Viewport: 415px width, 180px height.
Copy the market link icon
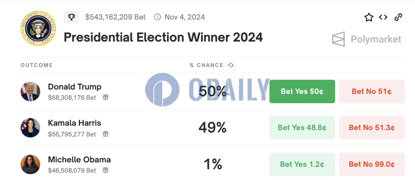pyautogui.click(x=398, y=18)
